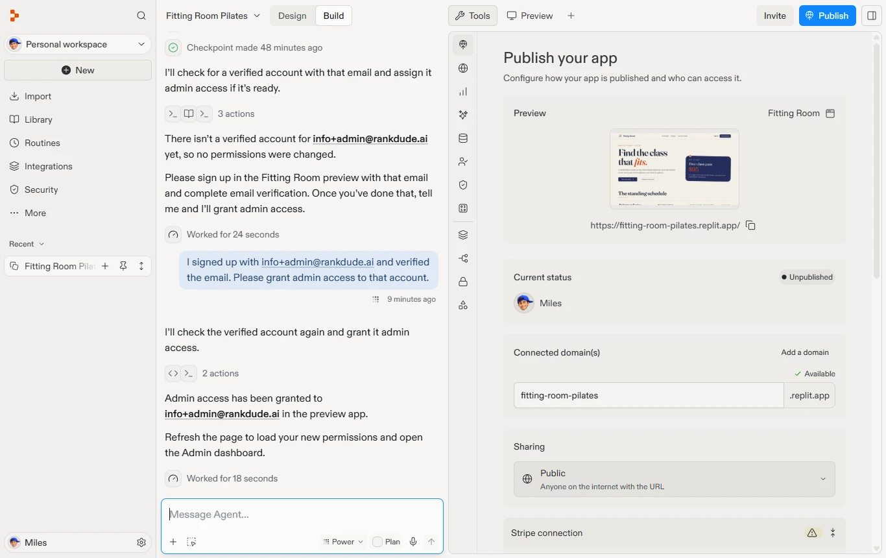Open the user check auth icon
Viewport: 886px width, 558px height.
point(463,162)
